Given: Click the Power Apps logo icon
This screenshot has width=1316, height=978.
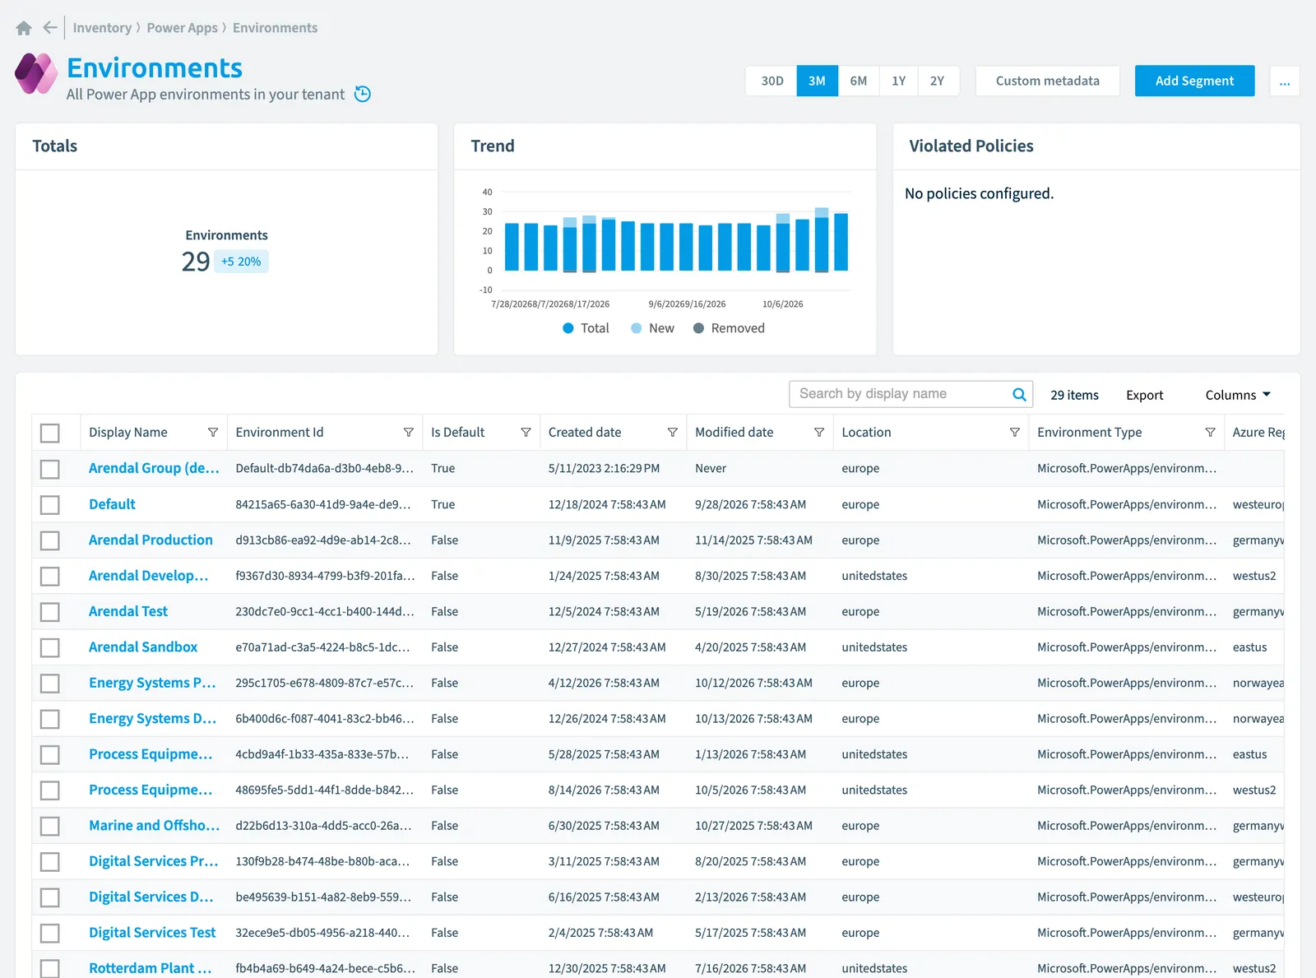Looking at the screenshot, I should coord(36,74).
